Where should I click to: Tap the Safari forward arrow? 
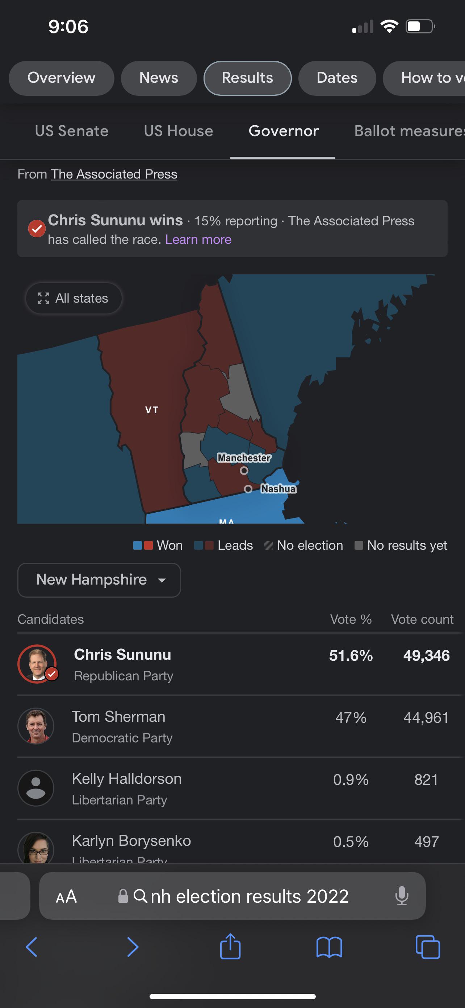133,947
